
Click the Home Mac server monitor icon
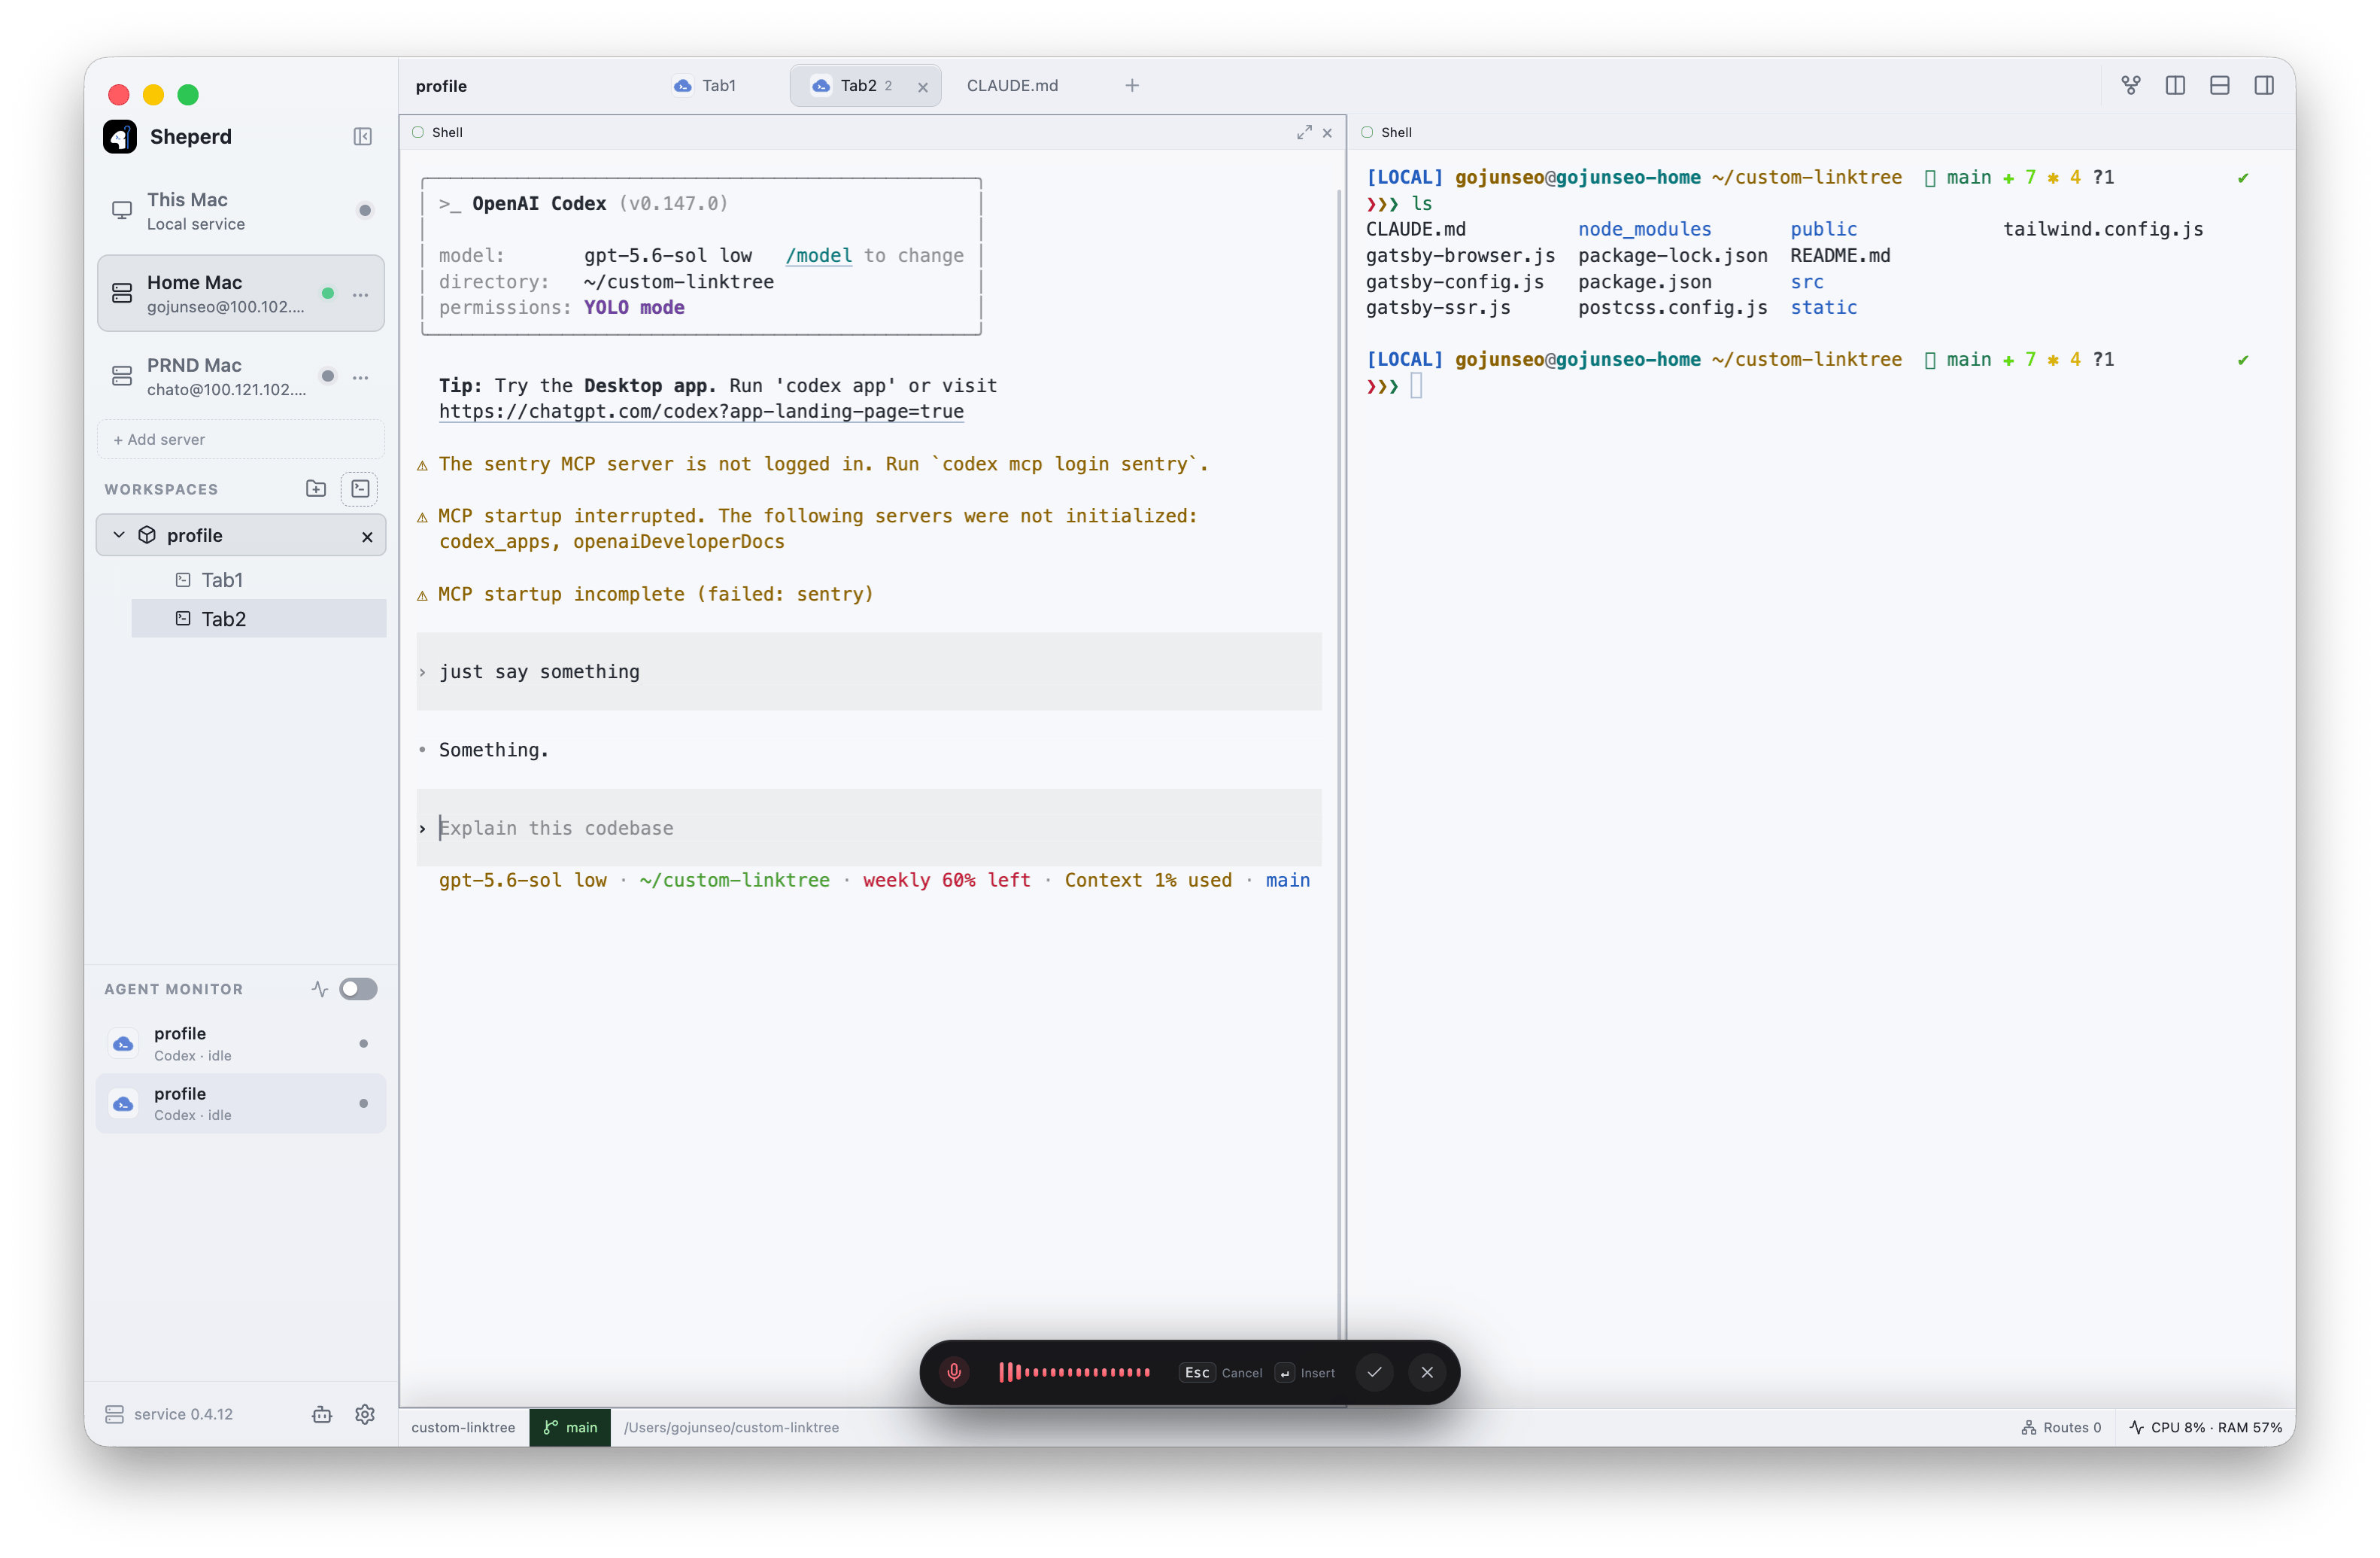click(x=122, y=294)
